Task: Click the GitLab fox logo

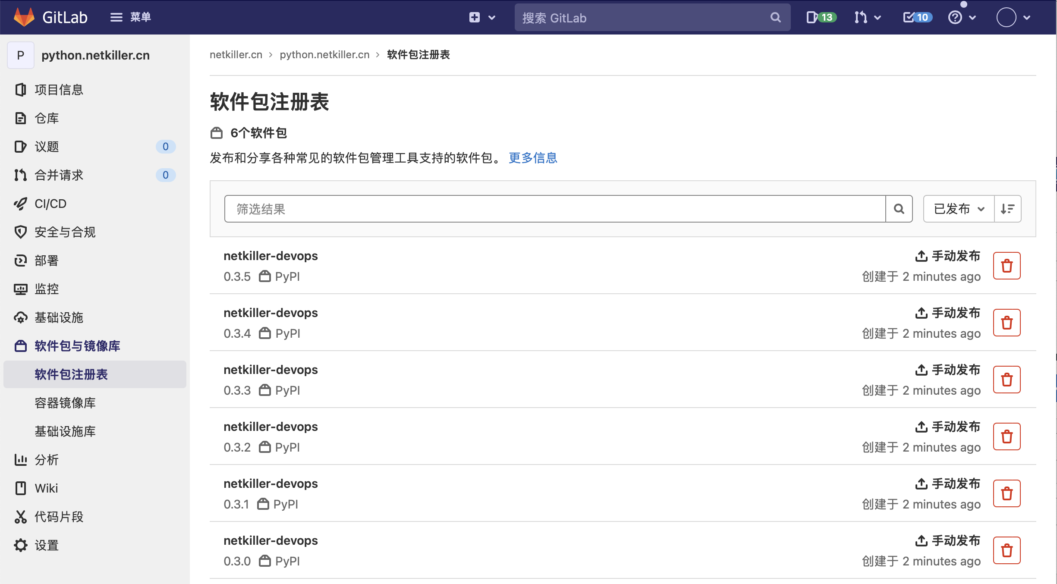Action: [x=24, y=17]
